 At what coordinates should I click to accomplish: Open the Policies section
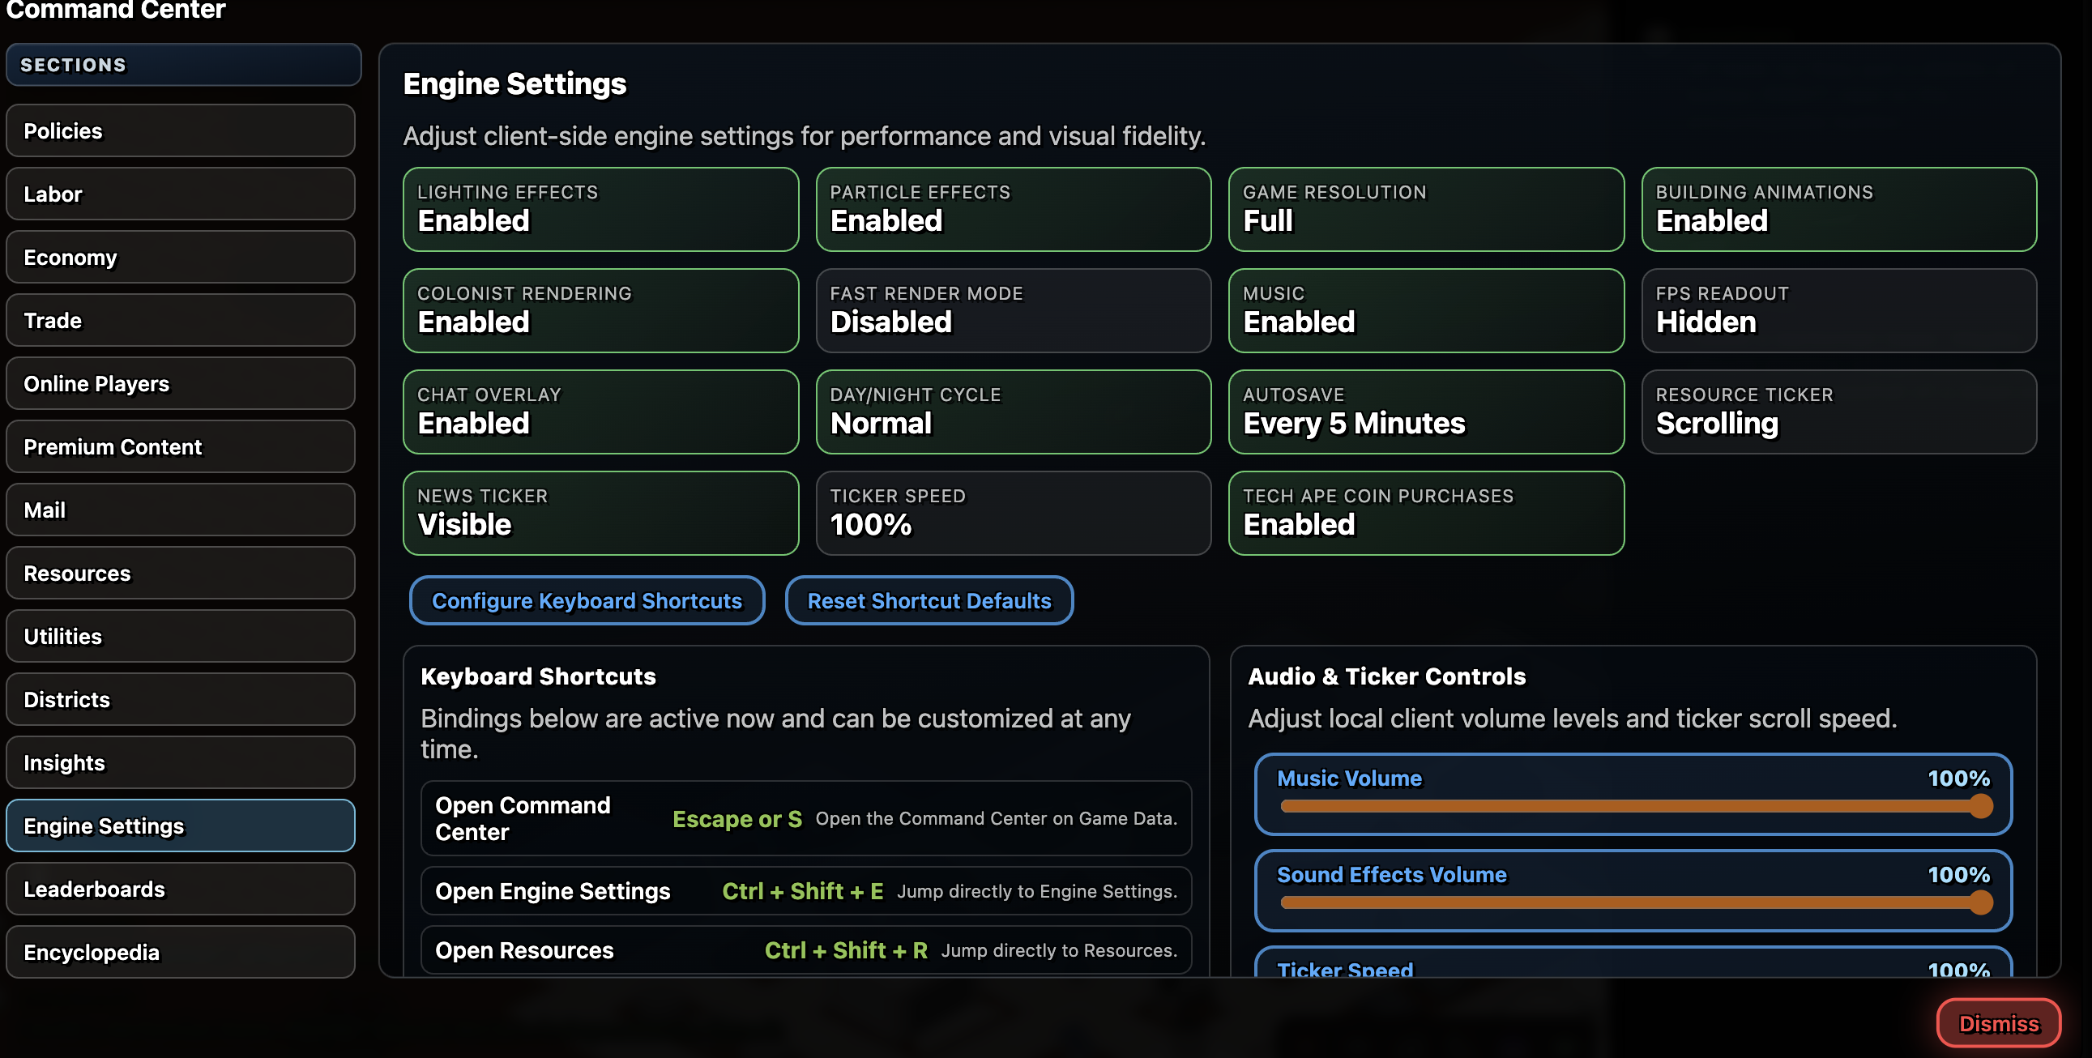tap(181, 130)
